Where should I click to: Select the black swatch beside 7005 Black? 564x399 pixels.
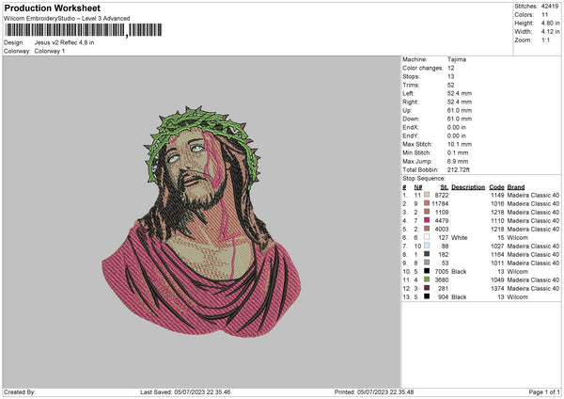point(427,271)
